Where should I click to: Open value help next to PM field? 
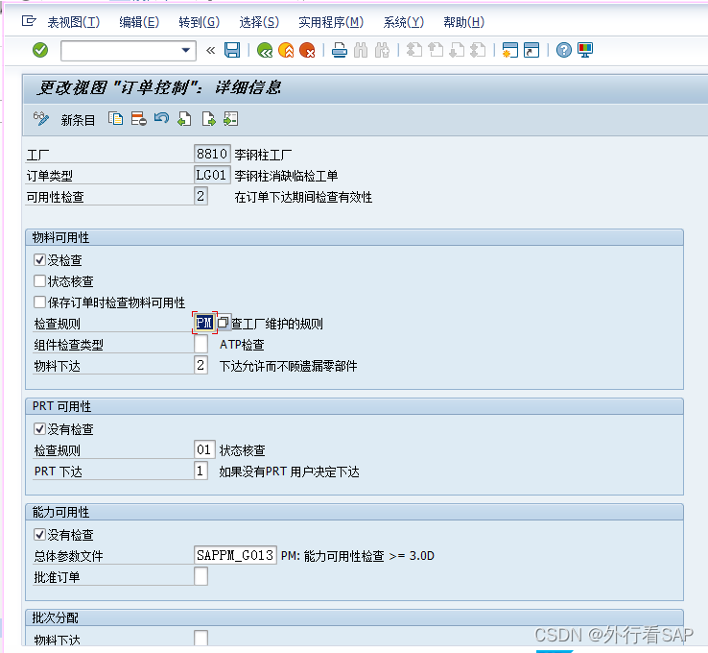pos(224,323)
